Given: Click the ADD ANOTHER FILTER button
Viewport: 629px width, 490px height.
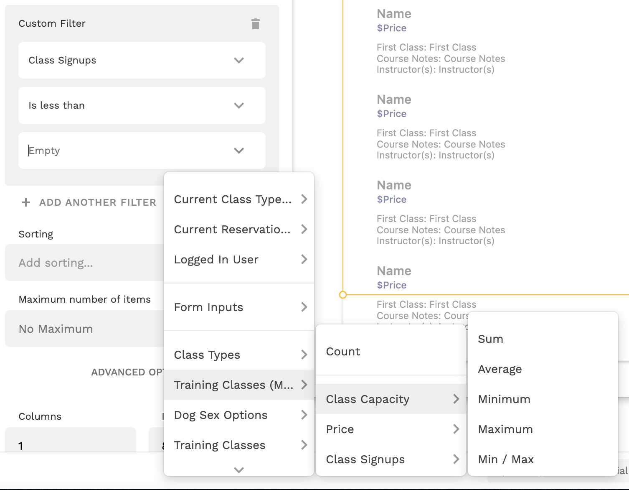Looking at the screenshot, I should [x=98, y=203].
